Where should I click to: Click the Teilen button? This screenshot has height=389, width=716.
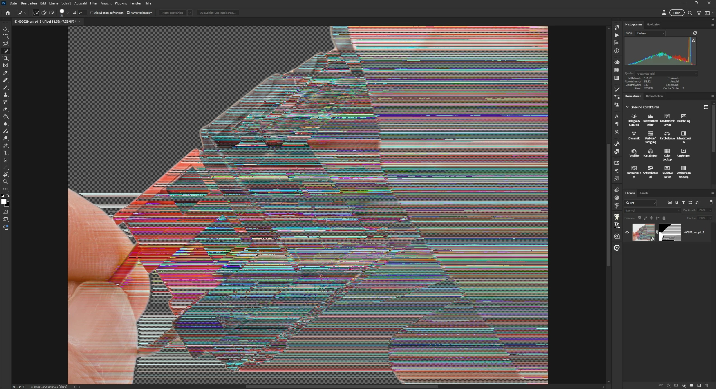(x=676, y=13)
